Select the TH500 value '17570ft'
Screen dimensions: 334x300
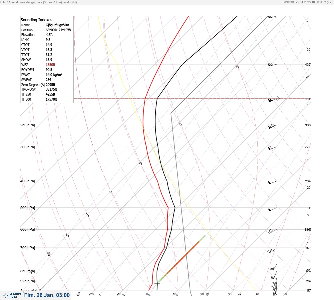click(x=51, y=99)
